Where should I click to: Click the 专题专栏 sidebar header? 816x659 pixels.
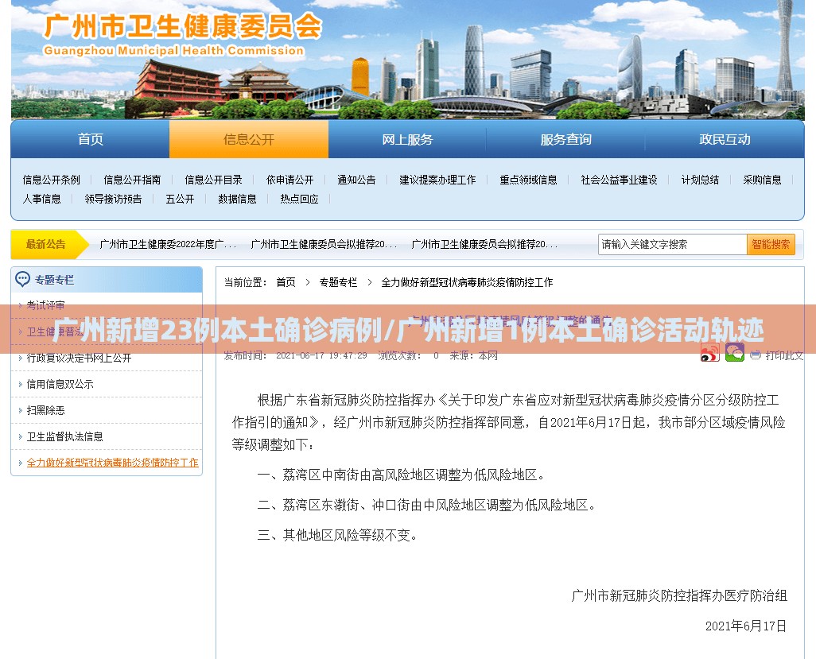pos(107,280)
